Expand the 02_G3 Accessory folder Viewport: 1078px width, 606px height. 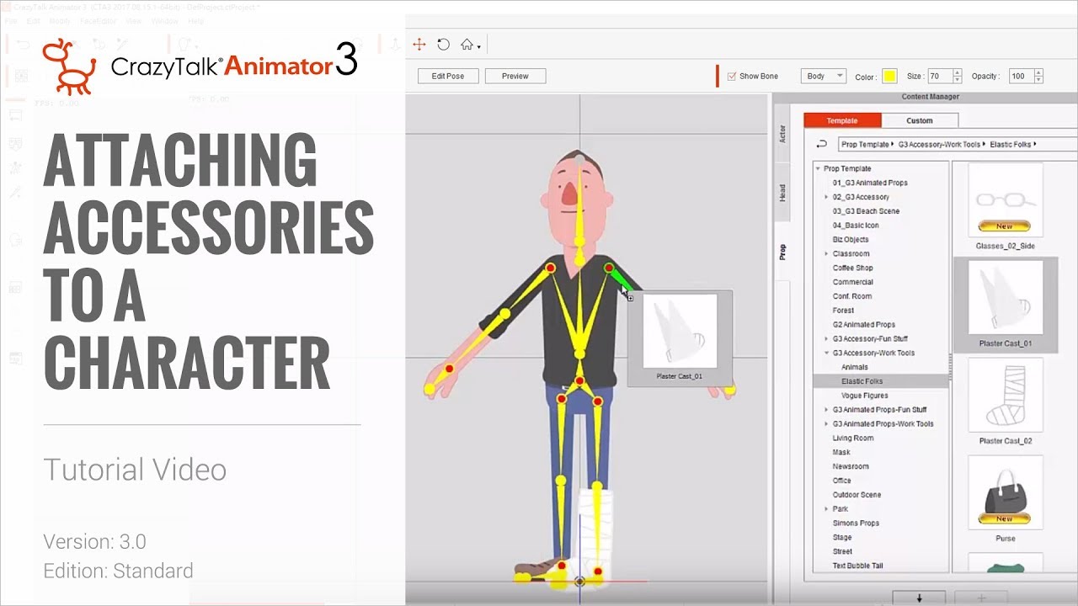coord(826,197)
